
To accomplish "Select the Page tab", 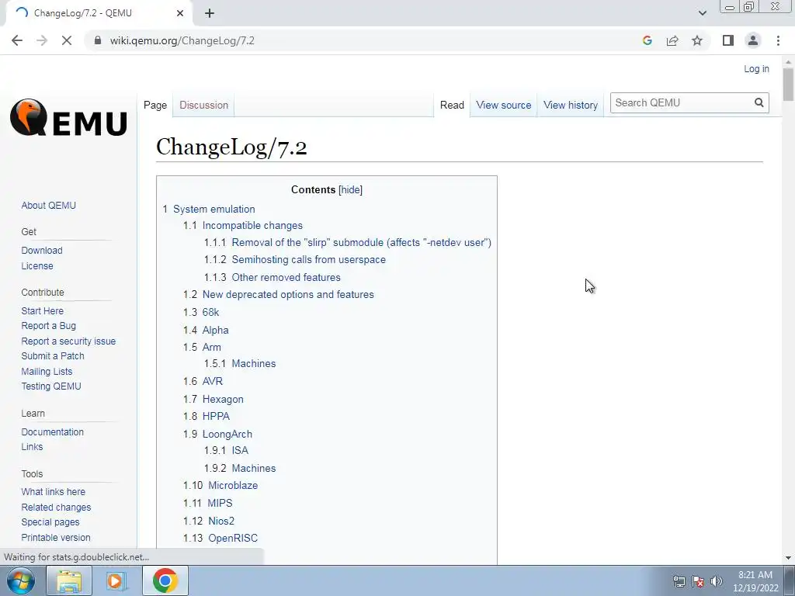I will point(155,105).
